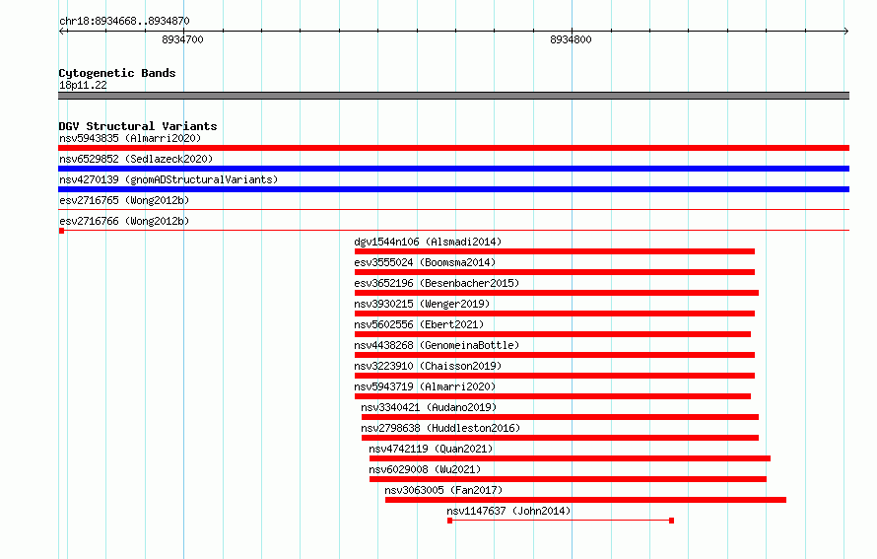The image size is (877, 559).
Task: Click the blue bar of nsv6529852
Action: [x=453, y=169]
